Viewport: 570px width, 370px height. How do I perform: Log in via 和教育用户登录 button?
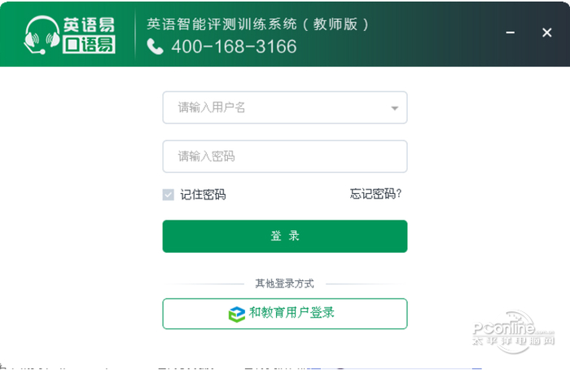284,313
